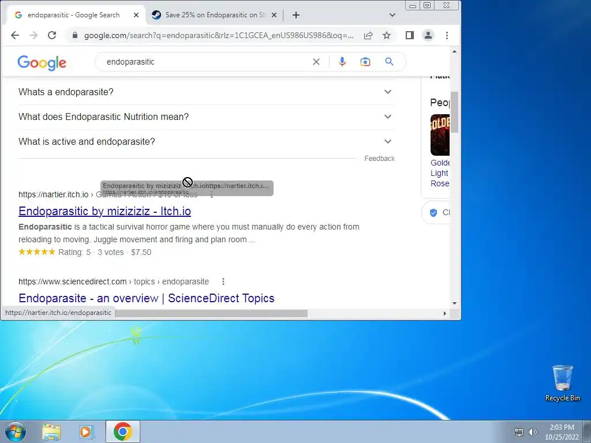Click the Google logo
Viewport: 591px width, 443px height.
42,62
